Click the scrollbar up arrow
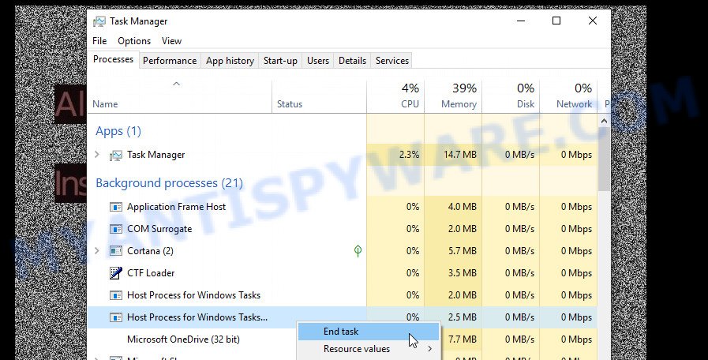The height and width of the screenshot is (360, 708). pos(604,121)
